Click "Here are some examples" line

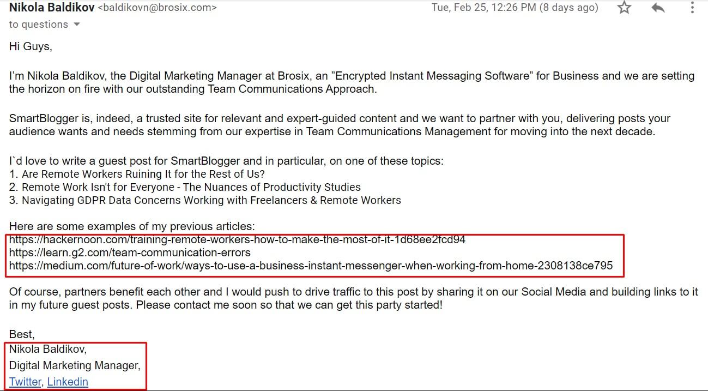[x=132, y=226]
